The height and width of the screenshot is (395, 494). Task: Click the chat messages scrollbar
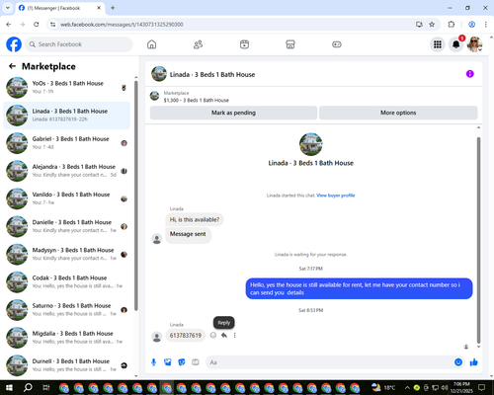[x=478, y=240]
